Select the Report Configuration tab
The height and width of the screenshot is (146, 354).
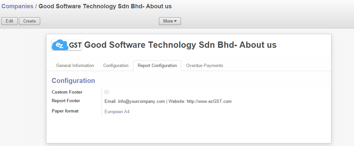point(157,66)
